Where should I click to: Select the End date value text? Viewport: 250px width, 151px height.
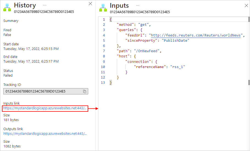[31, 61]
